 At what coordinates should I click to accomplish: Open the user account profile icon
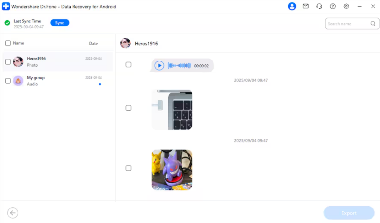(x=292, y=6)
